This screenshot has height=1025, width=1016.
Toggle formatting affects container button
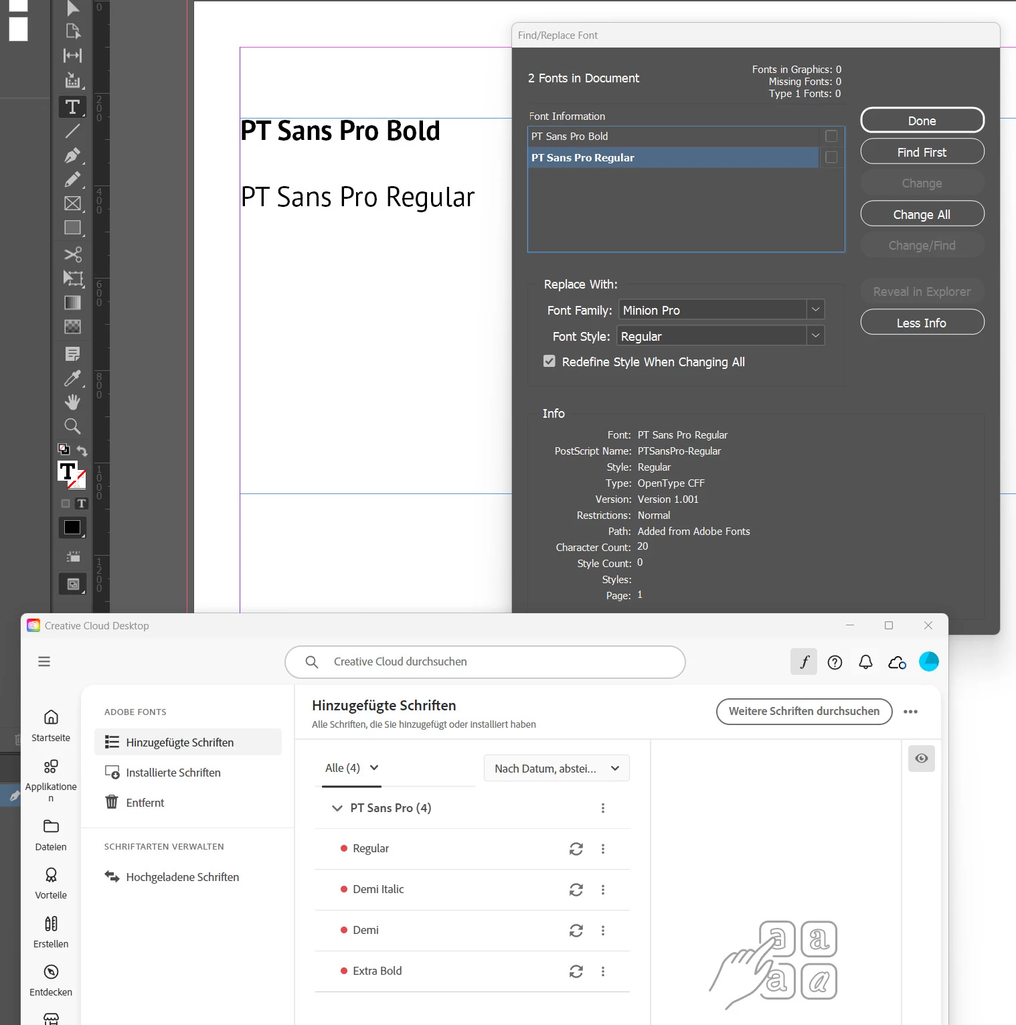(x=66, y=503)
